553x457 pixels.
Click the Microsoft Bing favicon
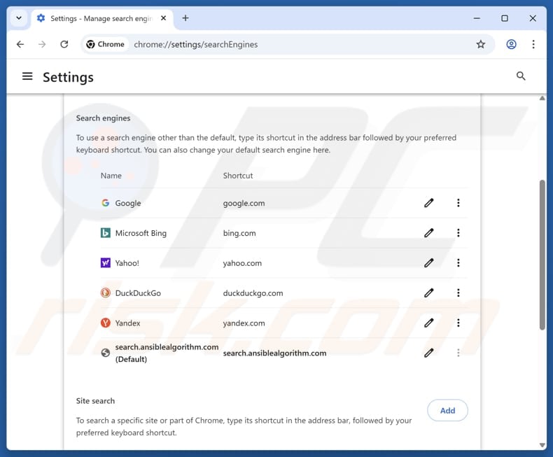pos(105,233)
